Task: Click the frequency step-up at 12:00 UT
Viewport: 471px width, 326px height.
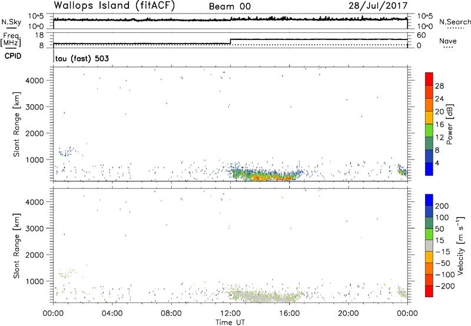Action: tap(230, 41)
